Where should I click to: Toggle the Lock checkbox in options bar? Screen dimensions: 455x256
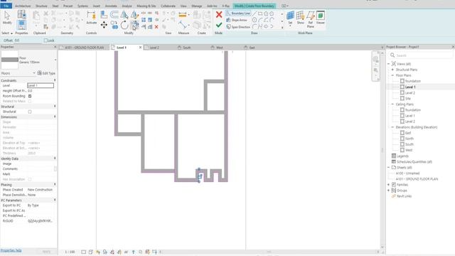point(45,41)
